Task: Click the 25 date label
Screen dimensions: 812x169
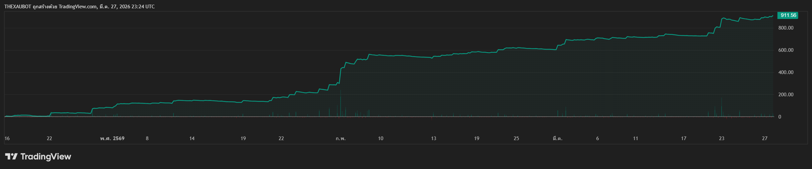Action: 516,138
